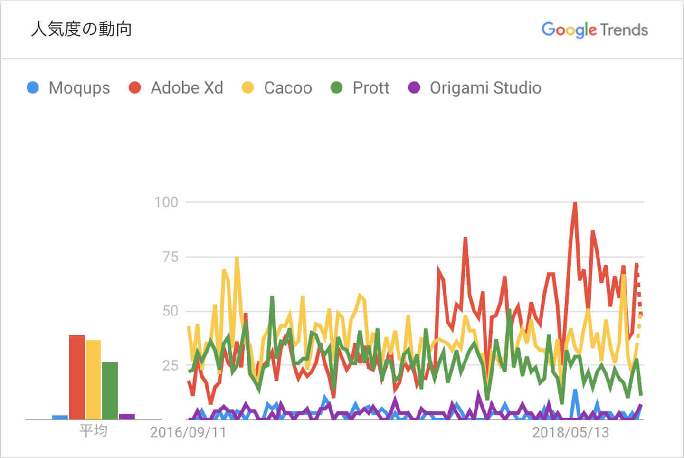Screen dimensions: 684x458
Task: Click the yellow Cacoo average bar
Action: coord(94,379)
